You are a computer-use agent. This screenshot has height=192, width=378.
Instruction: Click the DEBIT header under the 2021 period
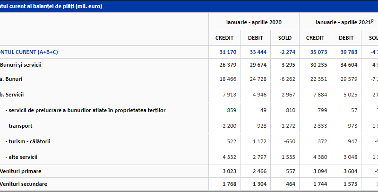[346, 38]
